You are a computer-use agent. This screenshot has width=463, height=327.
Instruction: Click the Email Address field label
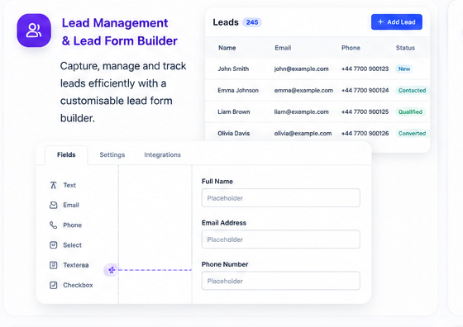224,223
